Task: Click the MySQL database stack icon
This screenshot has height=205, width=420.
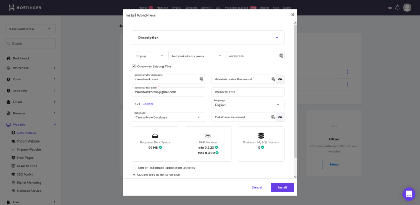Action: click(x=261, y=136)
